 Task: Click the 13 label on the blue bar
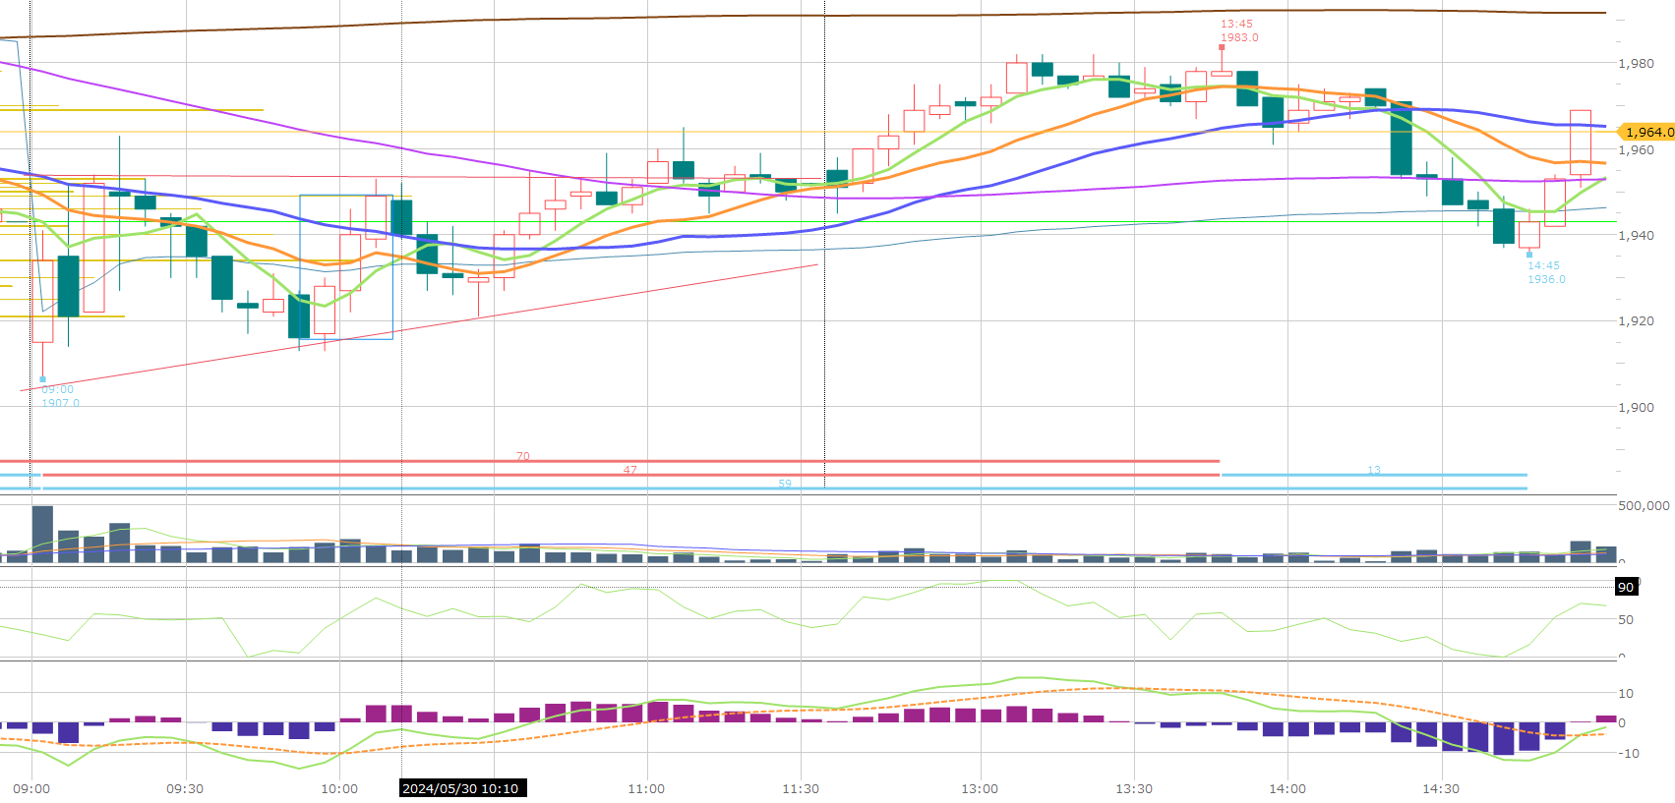[x=1374, y=470]
